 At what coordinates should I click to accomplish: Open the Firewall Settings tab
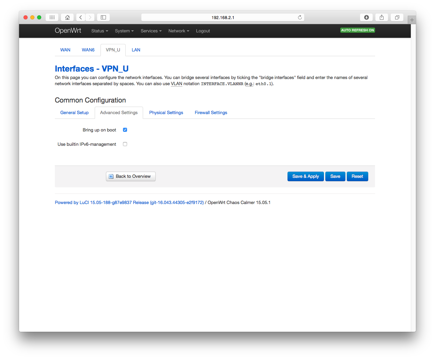point(211,113)
